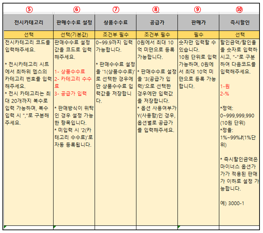Select the 상품수수료 header cell
This screenshot has height=233, width=263.
point(115,23)
